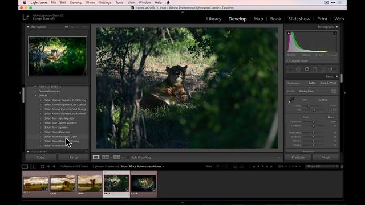Open second window display button 2
365x205 pixels.
33,166
